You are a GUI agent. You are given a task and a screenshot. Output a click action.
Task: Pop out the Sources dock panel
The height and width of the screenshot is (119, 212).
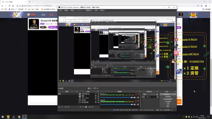[98, 91]
